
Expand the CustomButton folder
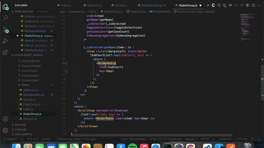[31, 61]
